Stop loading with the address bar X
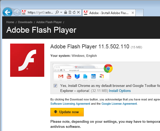Image resolution: width=160 pixels, height=131 pixels. pyautogui.click(x=78, y=12)
